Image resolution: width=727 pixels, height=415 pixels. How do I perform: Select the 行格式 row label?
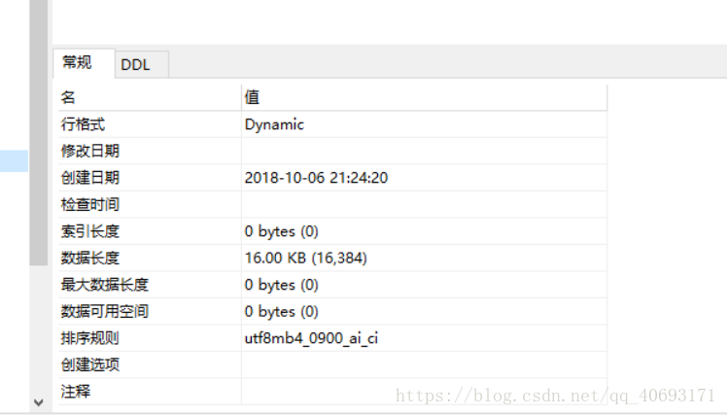[x=83, y=124]
